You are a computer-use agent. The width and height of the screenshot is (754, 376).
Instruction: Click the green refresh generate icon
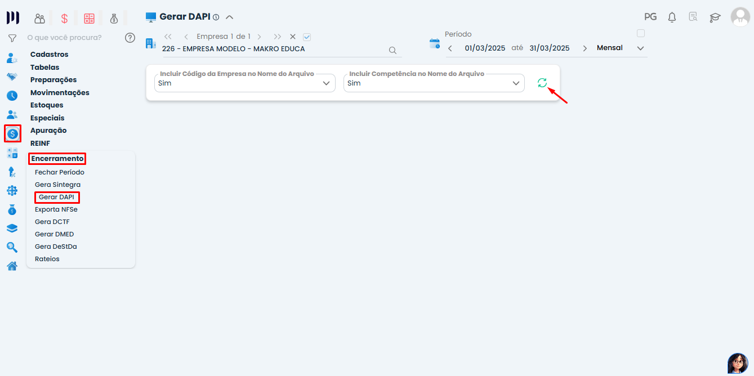(x=542, y=83)
